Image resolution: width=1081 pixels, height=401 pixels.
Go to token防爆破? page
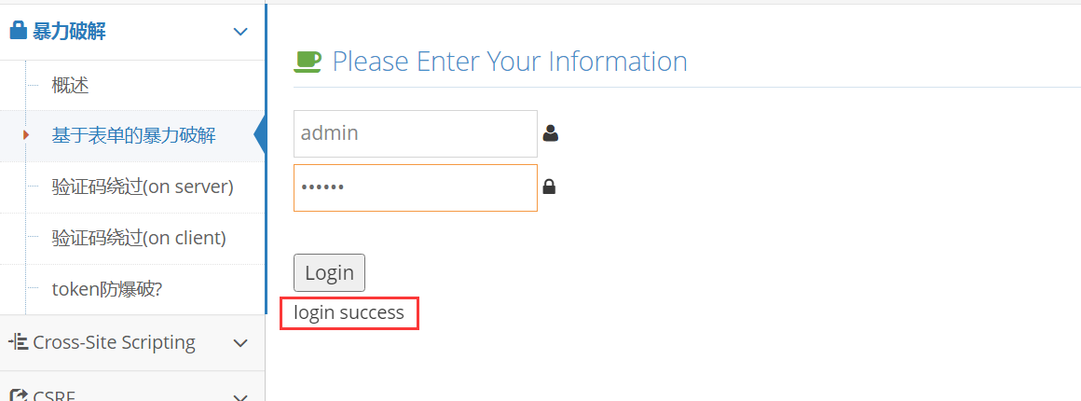[x=107, y=289]
